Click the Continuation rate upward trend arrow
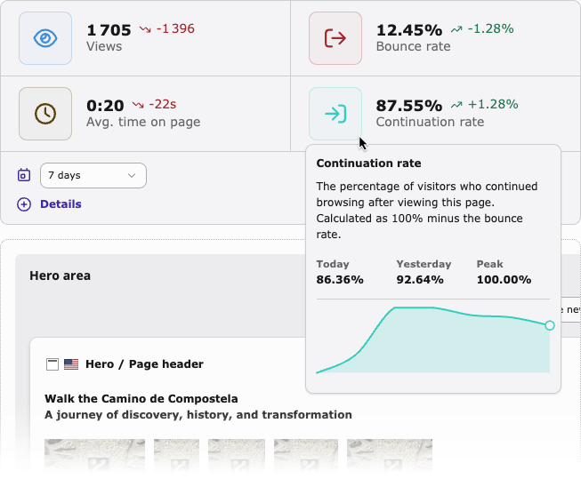 click(x=456, y=105)
